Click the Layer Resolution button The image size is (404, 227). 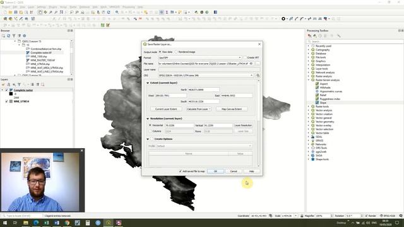click(x=243, y=125)
